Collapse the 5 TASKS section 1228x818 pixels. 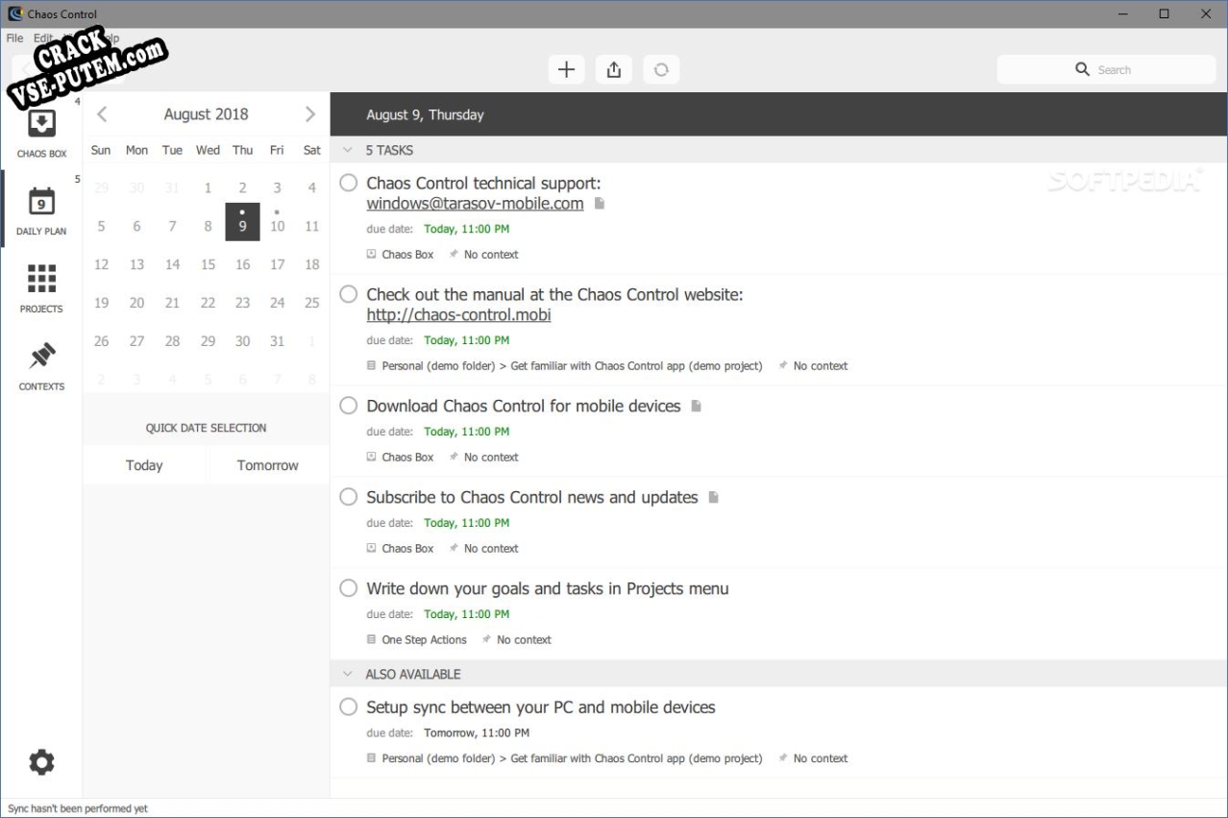[347, 150]
